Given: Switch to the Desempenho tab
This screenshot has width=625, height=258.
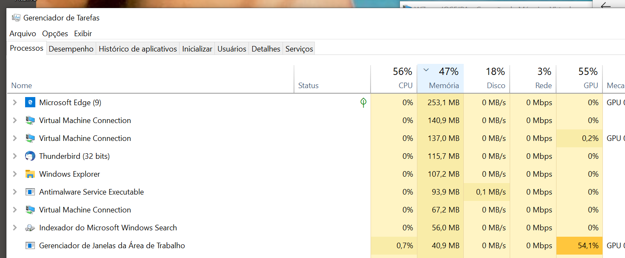Looking at the screenshot, I should (71, 49).
